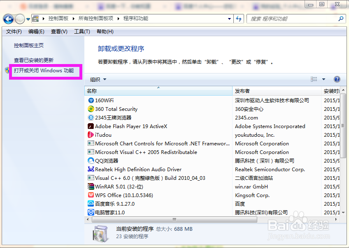The image size is (349, 248).
Task: Click the change view icon
Action: tap(314, 79)
